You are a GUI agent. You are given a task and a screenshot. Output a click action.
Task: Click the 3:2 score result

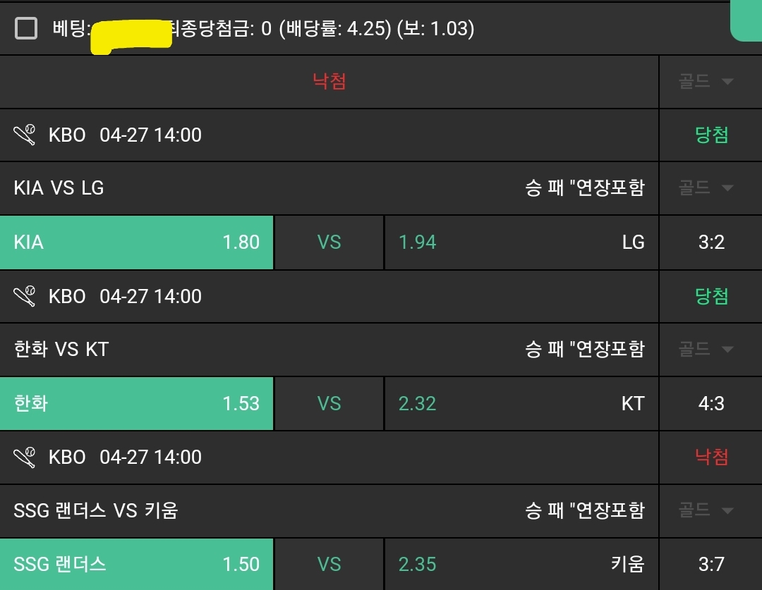(x=711, y=242)
